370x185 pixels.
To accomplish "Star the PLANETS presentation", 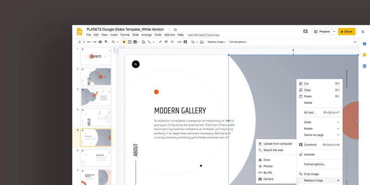I will click(x=169, y=30).
